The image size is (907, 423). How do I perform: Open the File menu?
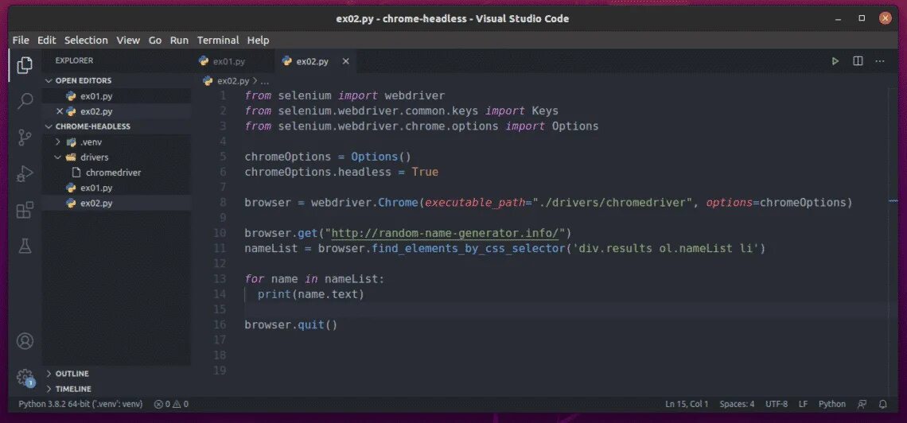21,40
